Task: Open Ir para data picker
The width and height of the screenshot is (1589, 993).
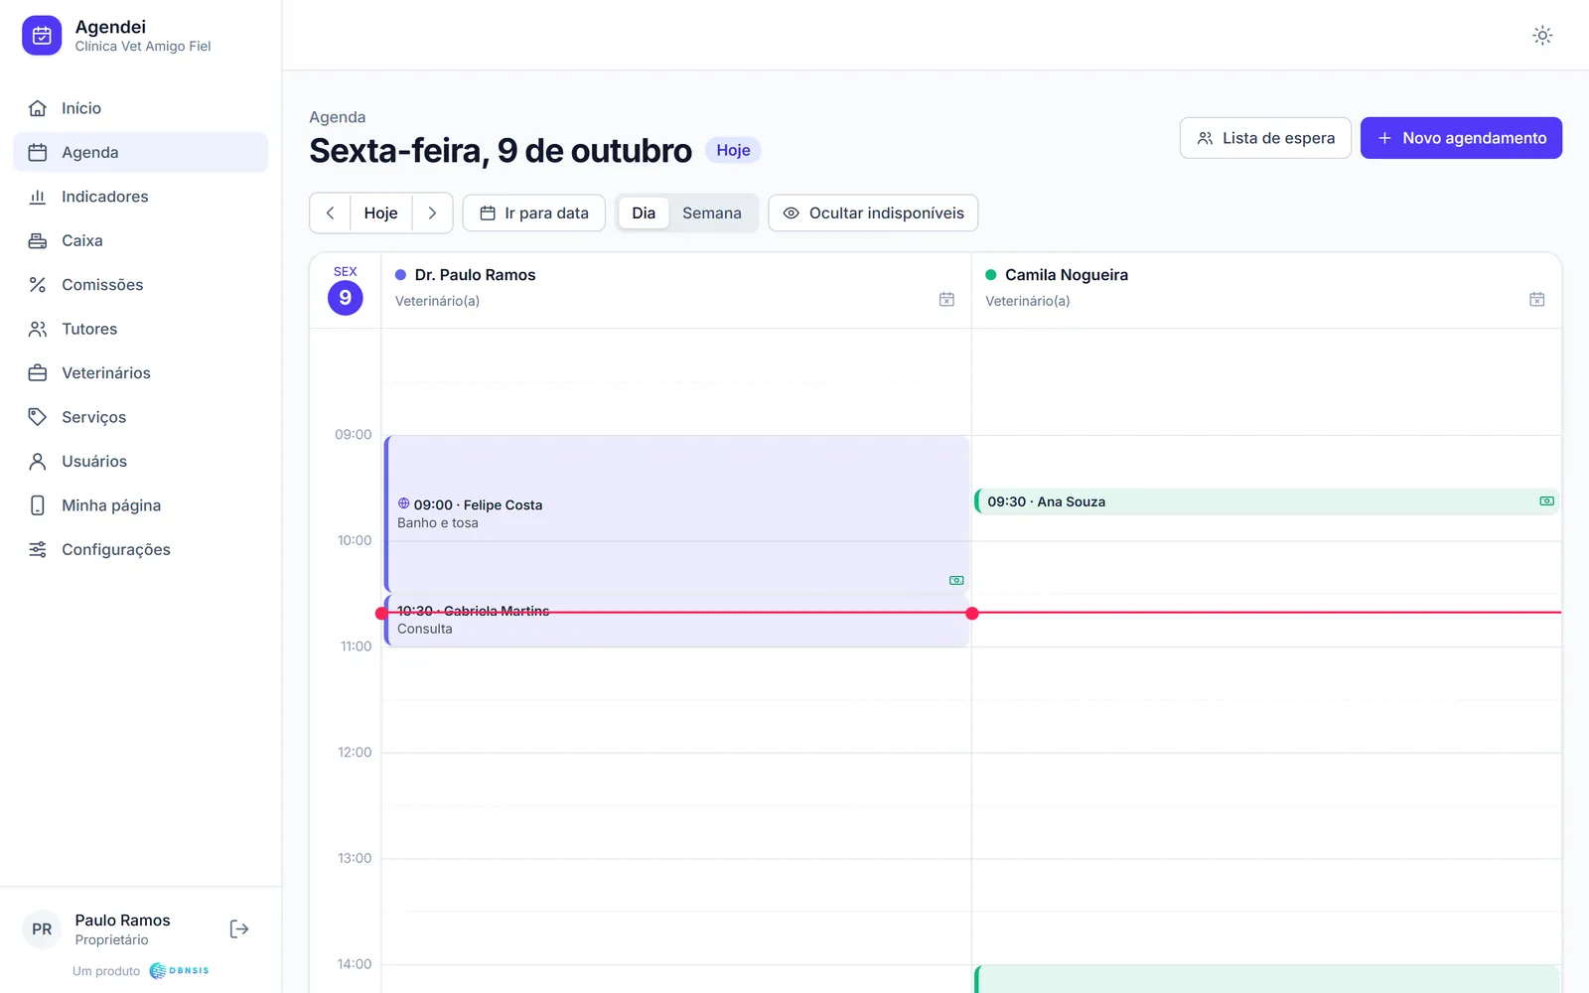Action: point(534,213)
